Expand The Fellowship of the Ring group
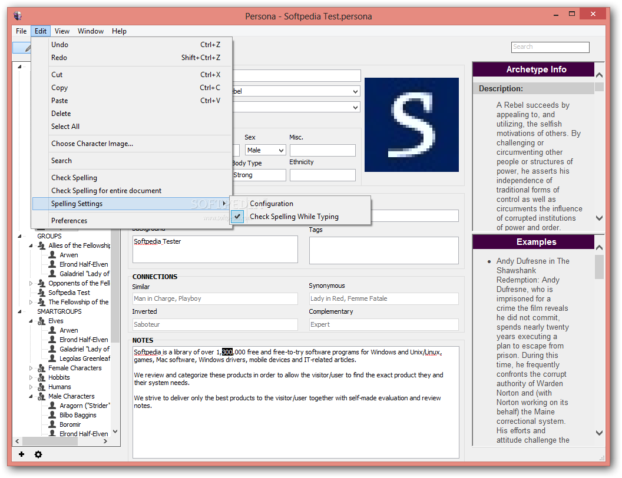 pyautogui.click(x=31, y=302)
